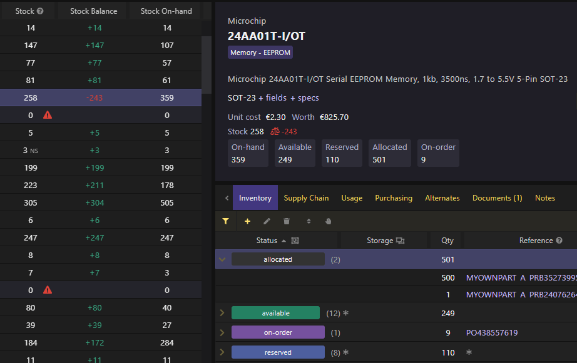Viewport: 577px width, 363px height.
Task: Go to the Purchasing tab
Action: [394, 197]
